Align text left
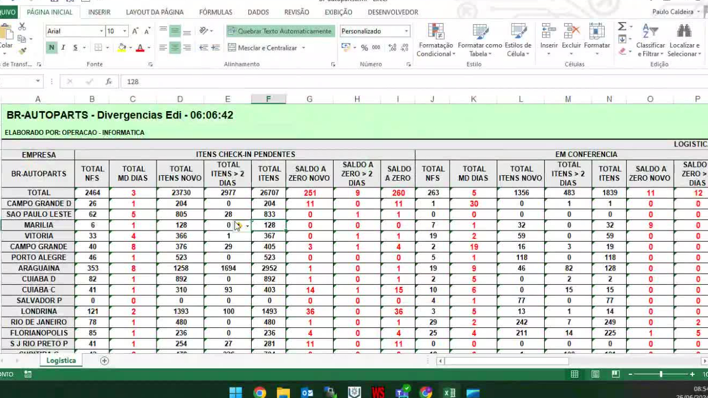Image resolution: width=708 pixels, height=398 pixels. [163, 48]
